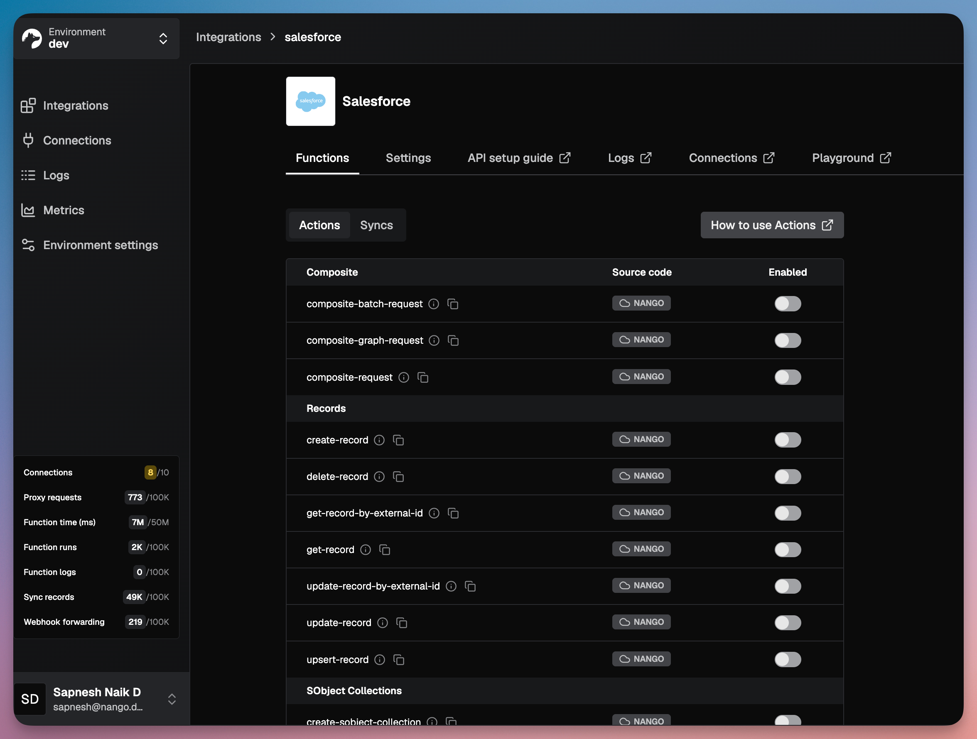Click NANGO source badge for upsert-record
Screen dimensions: 977x739
point(641,659)
